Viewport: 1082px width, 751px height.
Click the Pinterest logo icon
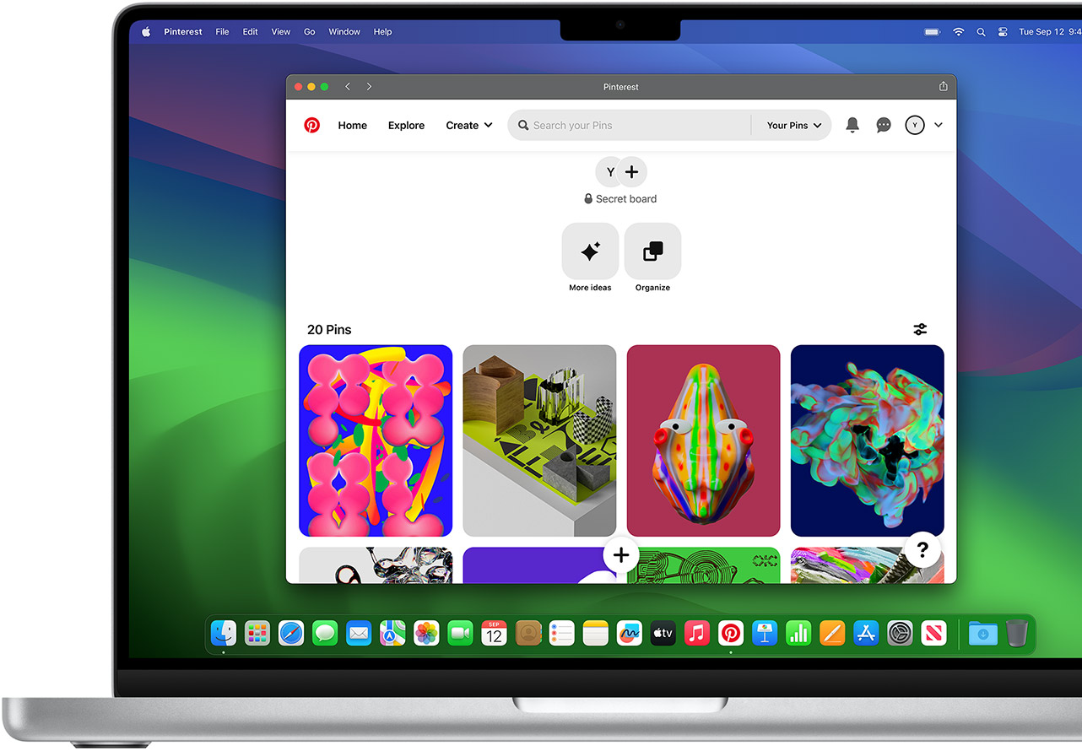click(312, 126)
